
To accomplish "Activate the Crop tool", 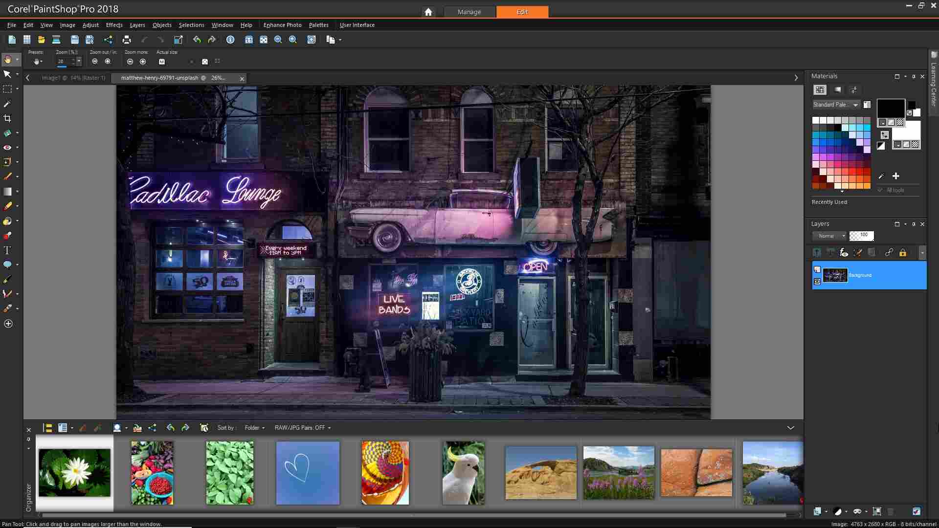I will pos(7,118).
